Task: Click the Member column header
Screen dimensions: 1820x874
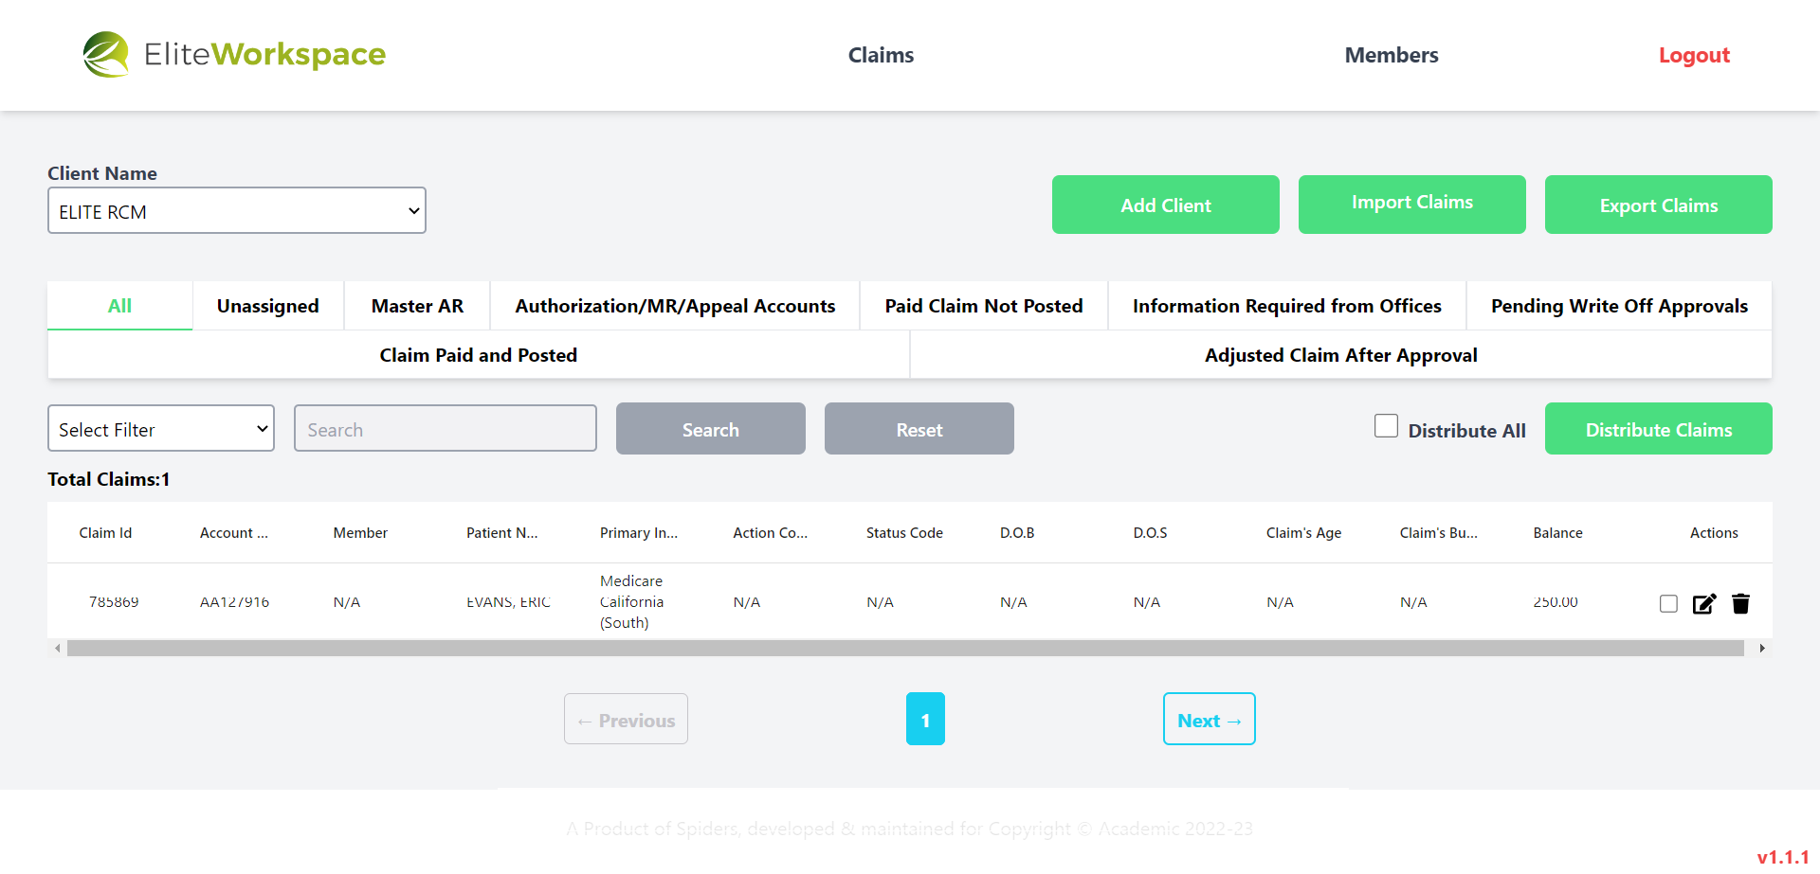Action: pyautogui.click(x=360, y=533)
